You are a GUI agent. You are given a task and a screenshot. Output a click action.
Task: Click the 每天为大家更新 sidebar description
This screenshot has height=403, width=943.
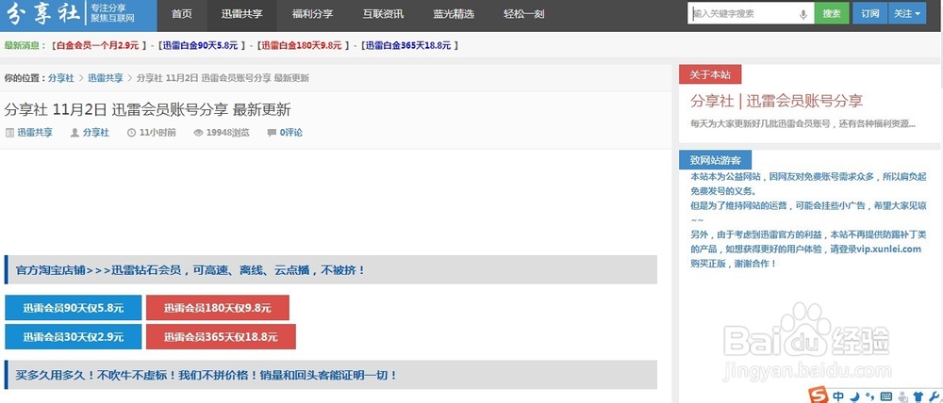click(x=802, y=124)
